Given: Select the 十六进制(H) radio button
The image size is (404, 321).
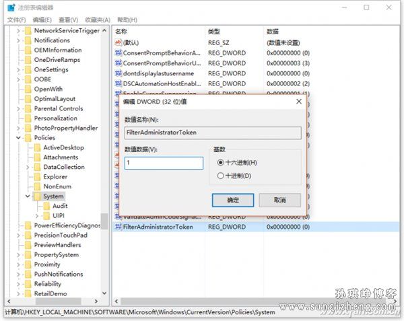Looking at the screenshot, I should coord(220,162).
